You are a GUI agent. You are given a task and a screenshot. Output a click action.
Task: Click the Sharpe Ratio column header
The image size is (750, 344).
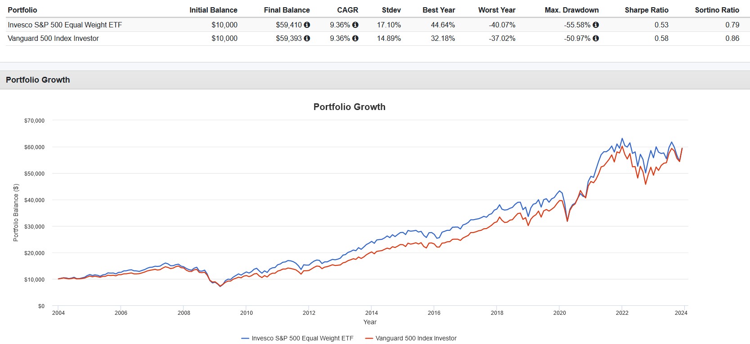pos(647,10)
